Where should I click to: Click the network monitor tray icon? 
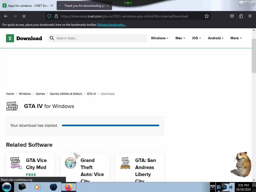[225, 187]
